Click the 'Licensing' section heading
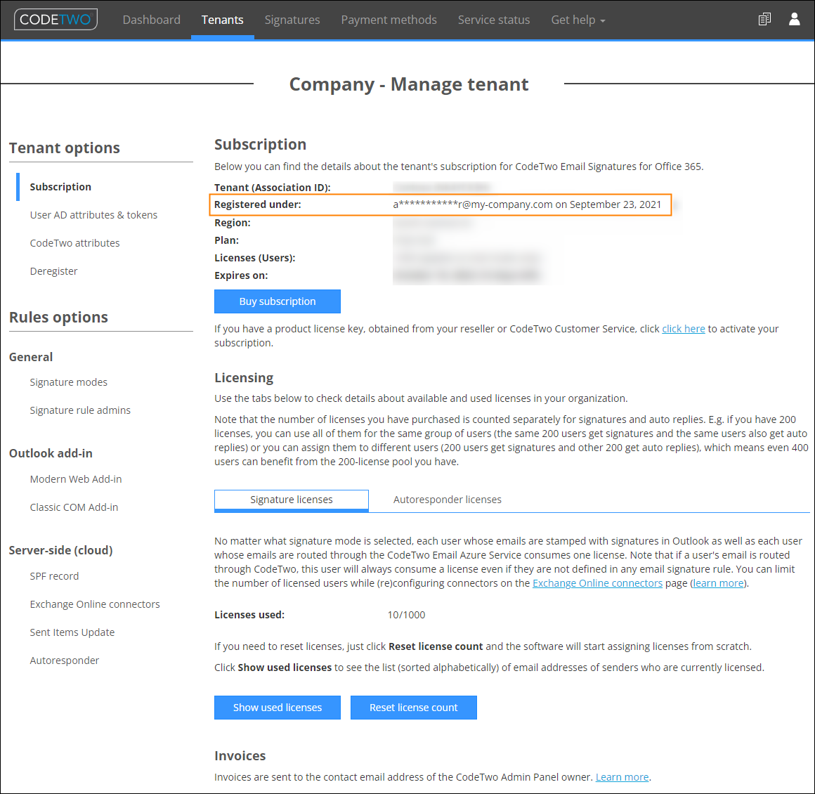The height and width of the screenshot is (794, 815). 244,378
